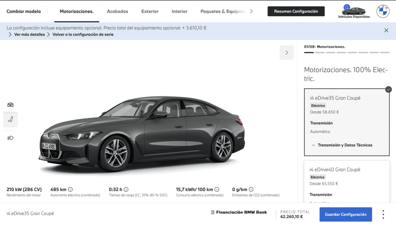Show info for 485 km range
The image size is (396, 226).
pyautogui.click(x=70, y=189)
